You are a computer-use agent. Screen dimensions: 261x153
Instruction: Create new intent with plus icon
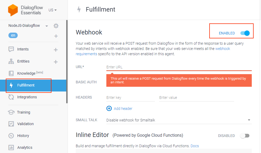[56, 50]
